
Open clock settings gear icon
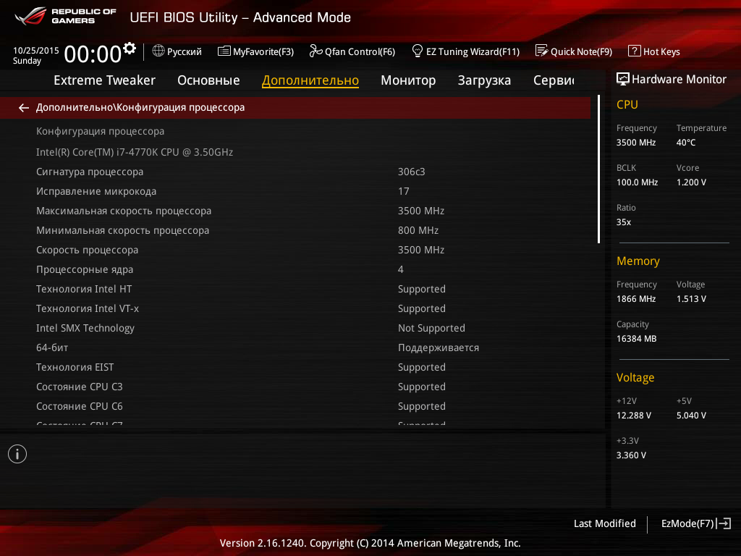click(x=130, y=49)
